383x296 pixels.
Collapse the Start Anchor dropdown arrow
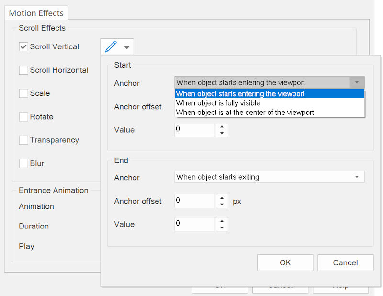(x=357, y=82)
